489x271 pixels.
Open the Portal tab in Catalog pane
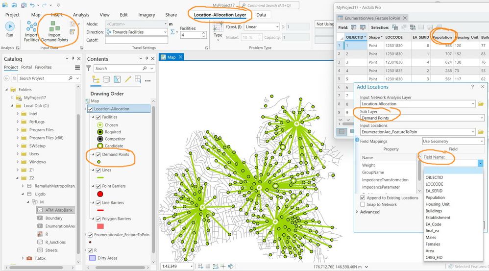click(26, 67)
